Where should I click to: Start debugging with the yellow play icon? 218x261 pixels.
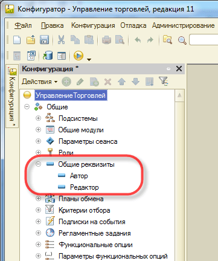[x=79, y=56]
